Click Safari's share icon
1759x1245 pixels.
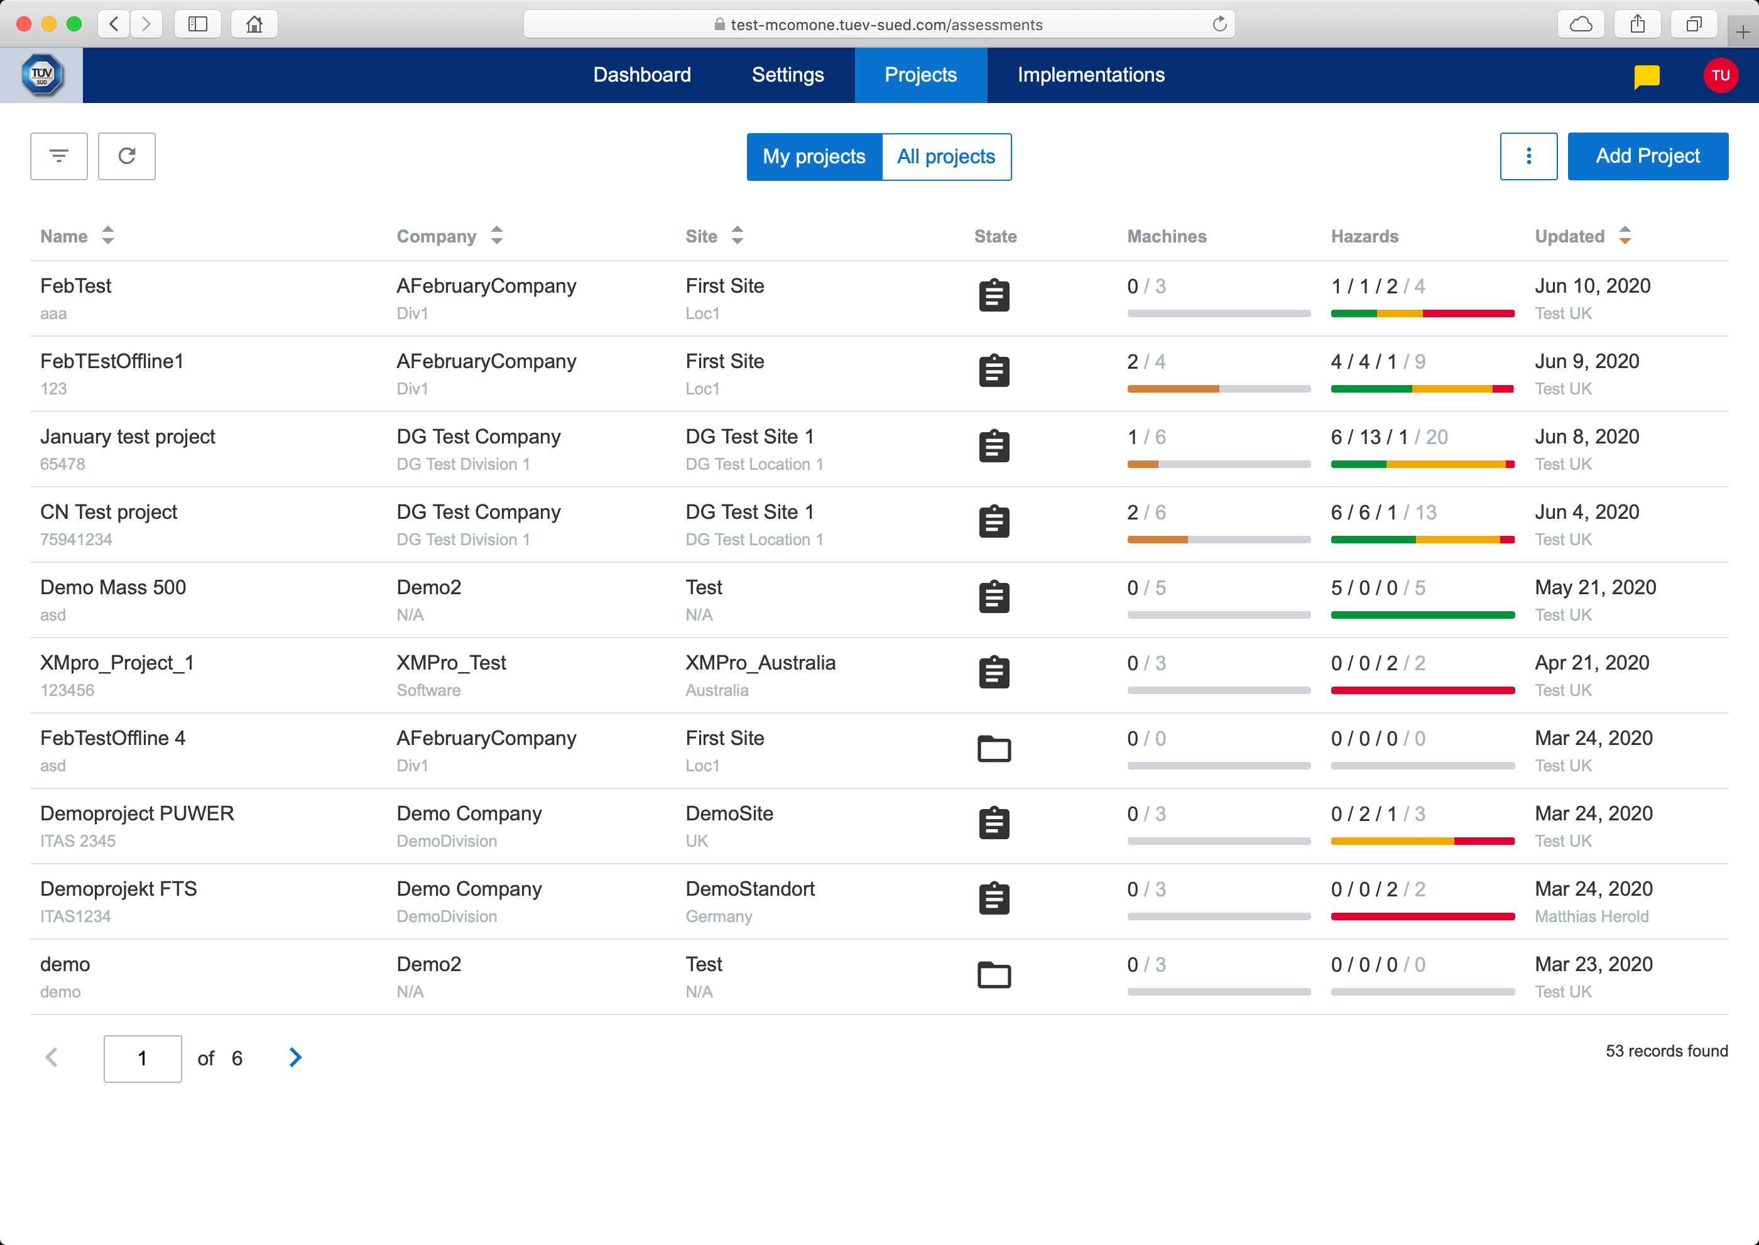[1637, 24]
